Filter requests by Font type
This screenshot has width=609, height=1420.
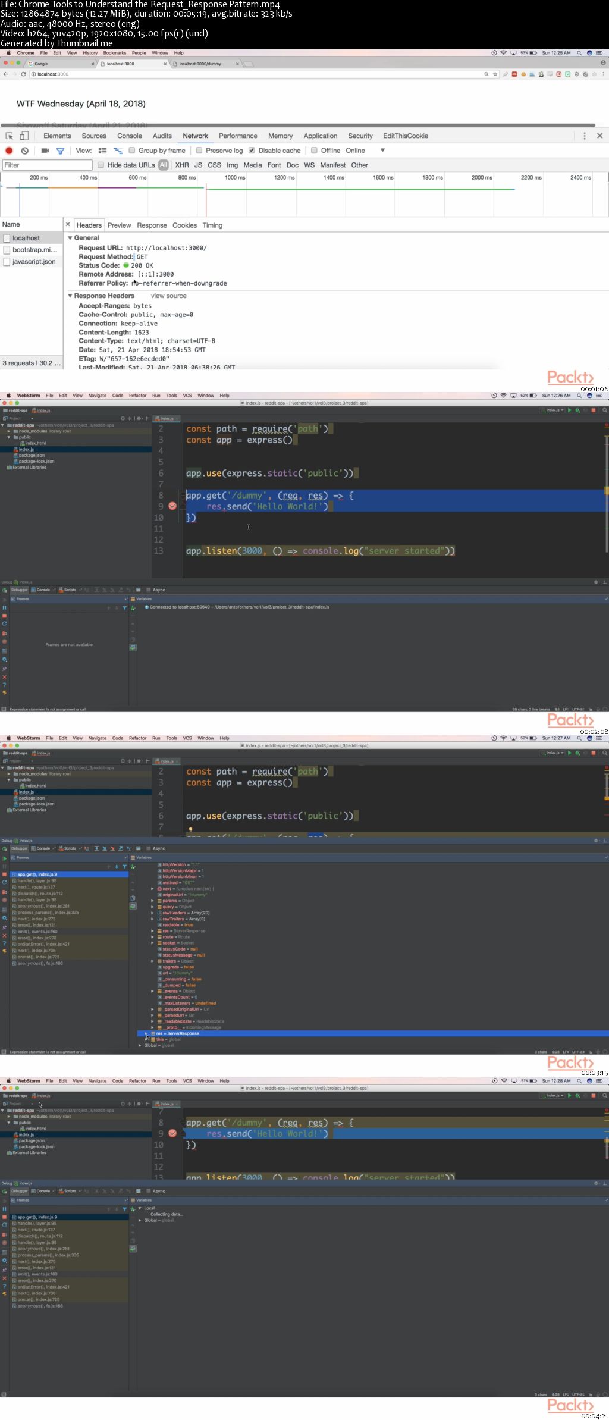[274, 165]
